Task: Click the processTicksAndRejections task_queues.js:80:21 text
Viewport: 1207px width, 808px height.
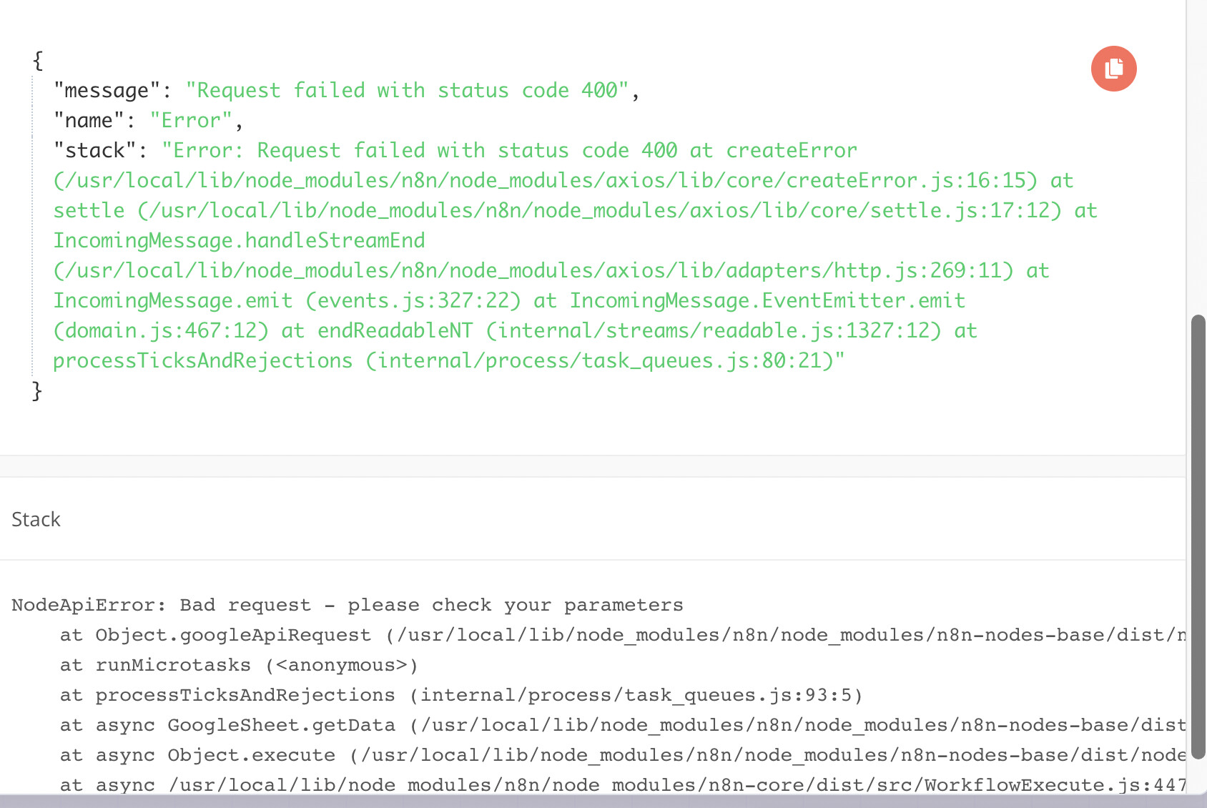Action: [x=448, y=361]
